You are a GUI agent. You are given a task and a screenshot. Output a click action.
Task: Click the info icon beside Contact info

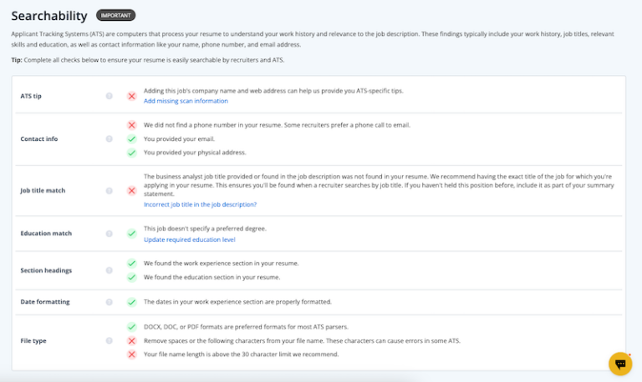coord(109,138)
